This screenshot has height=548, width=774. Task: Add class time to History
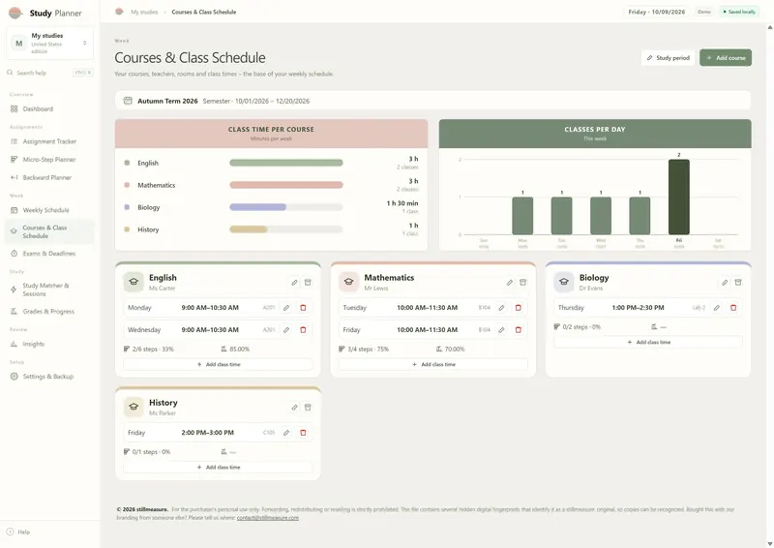pyautogui.click(x=219, y=467)
